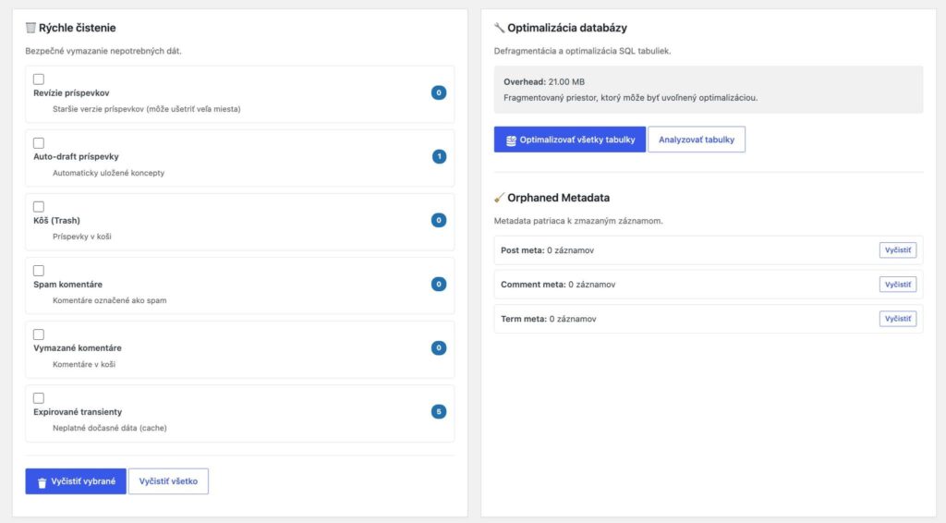Click Vyčistiť for Term meta

(x=898, y=319)
